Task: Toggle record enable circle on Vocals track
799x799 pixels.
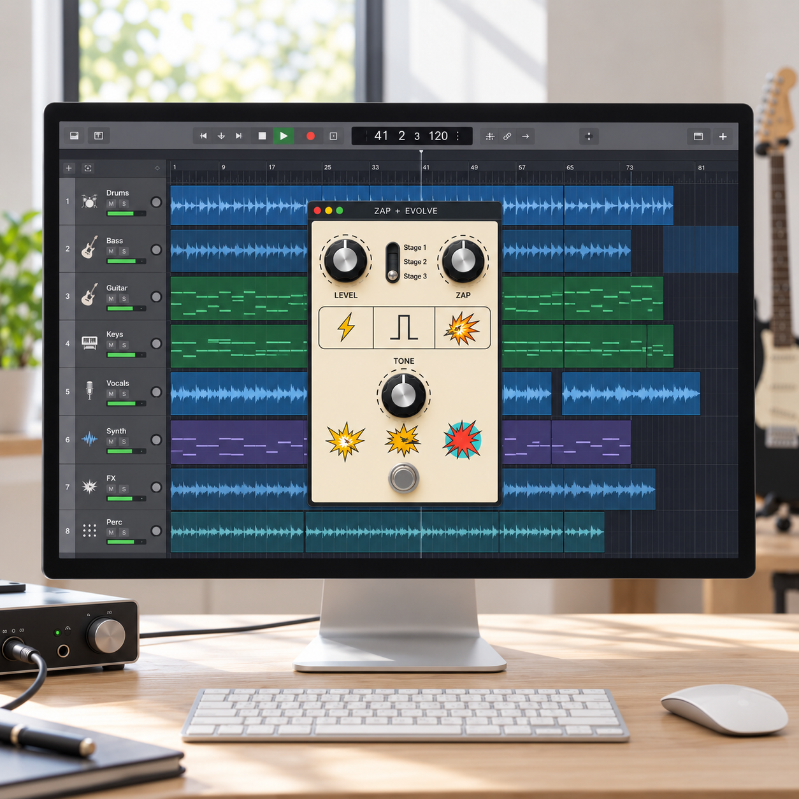Action: click(156, 392)
